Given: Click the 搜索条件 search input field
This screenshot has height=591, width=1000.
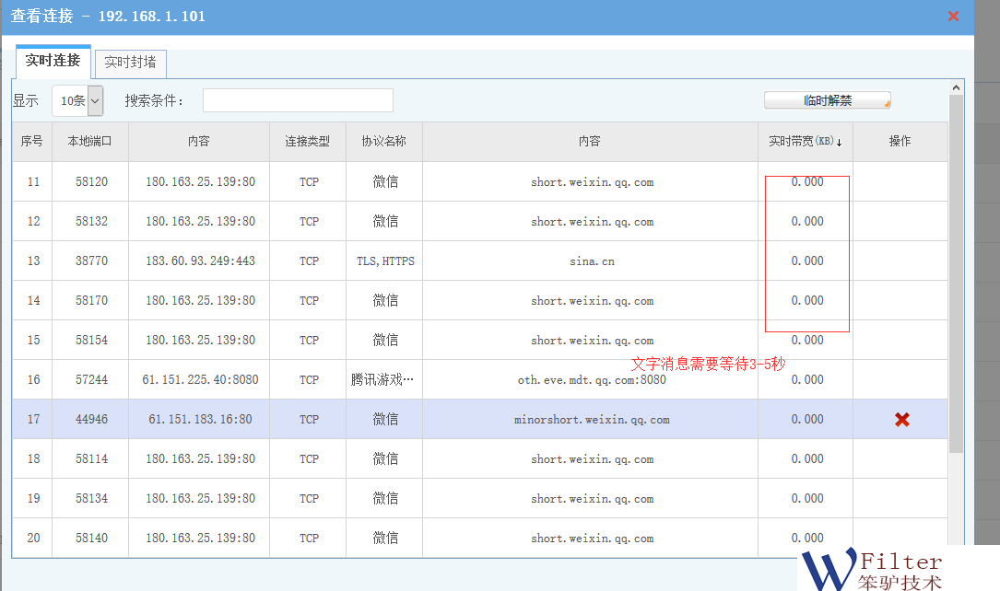Looking at the screenshot, I should click(298, 100).
